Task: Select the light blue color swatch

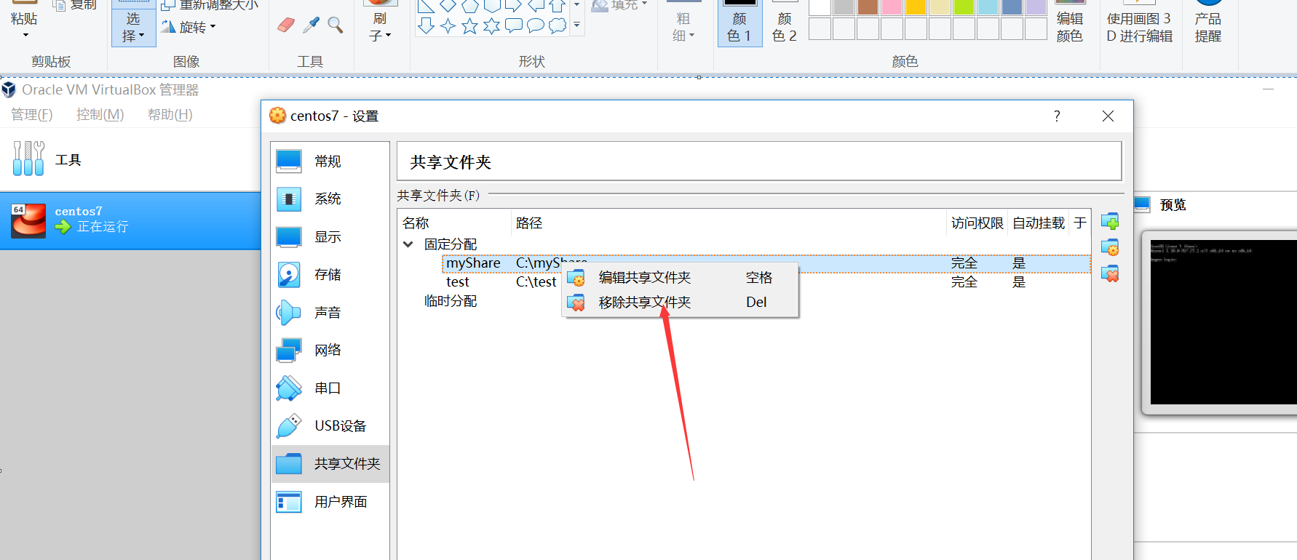Action: tap(988, 7)
